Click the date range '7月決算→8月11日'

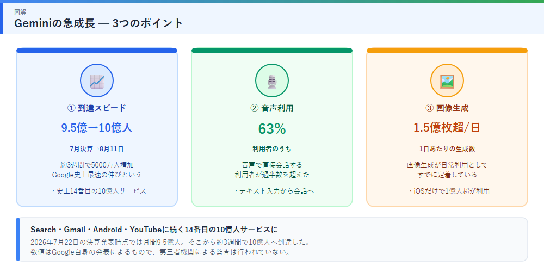[x=97, y=149]
